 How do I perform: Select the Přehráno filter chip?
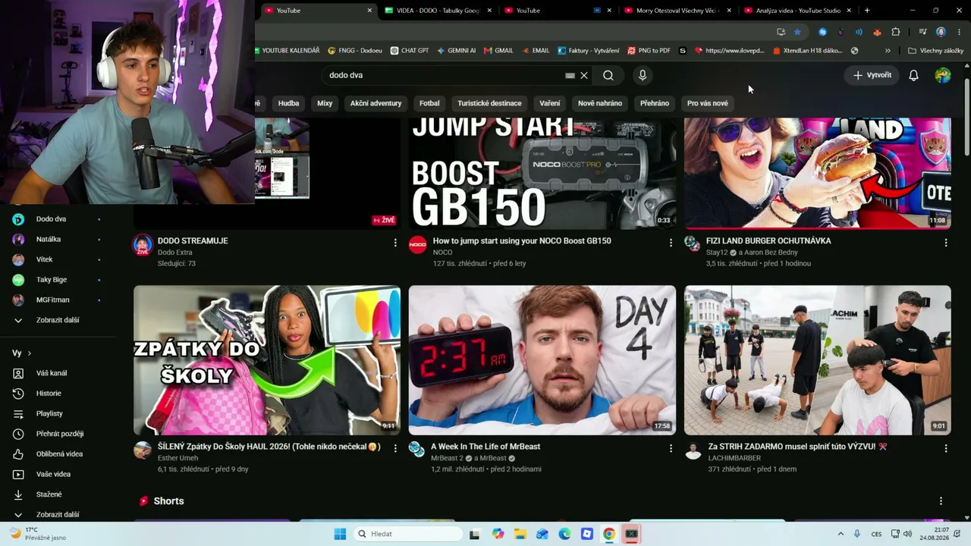click(655, 103)
